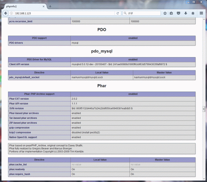Open the Firefox hamburger menu
The width and height of the screenshot is (207, 182).
[201, 13]
